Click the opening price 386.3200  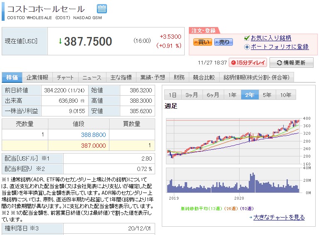pos(141,90)
